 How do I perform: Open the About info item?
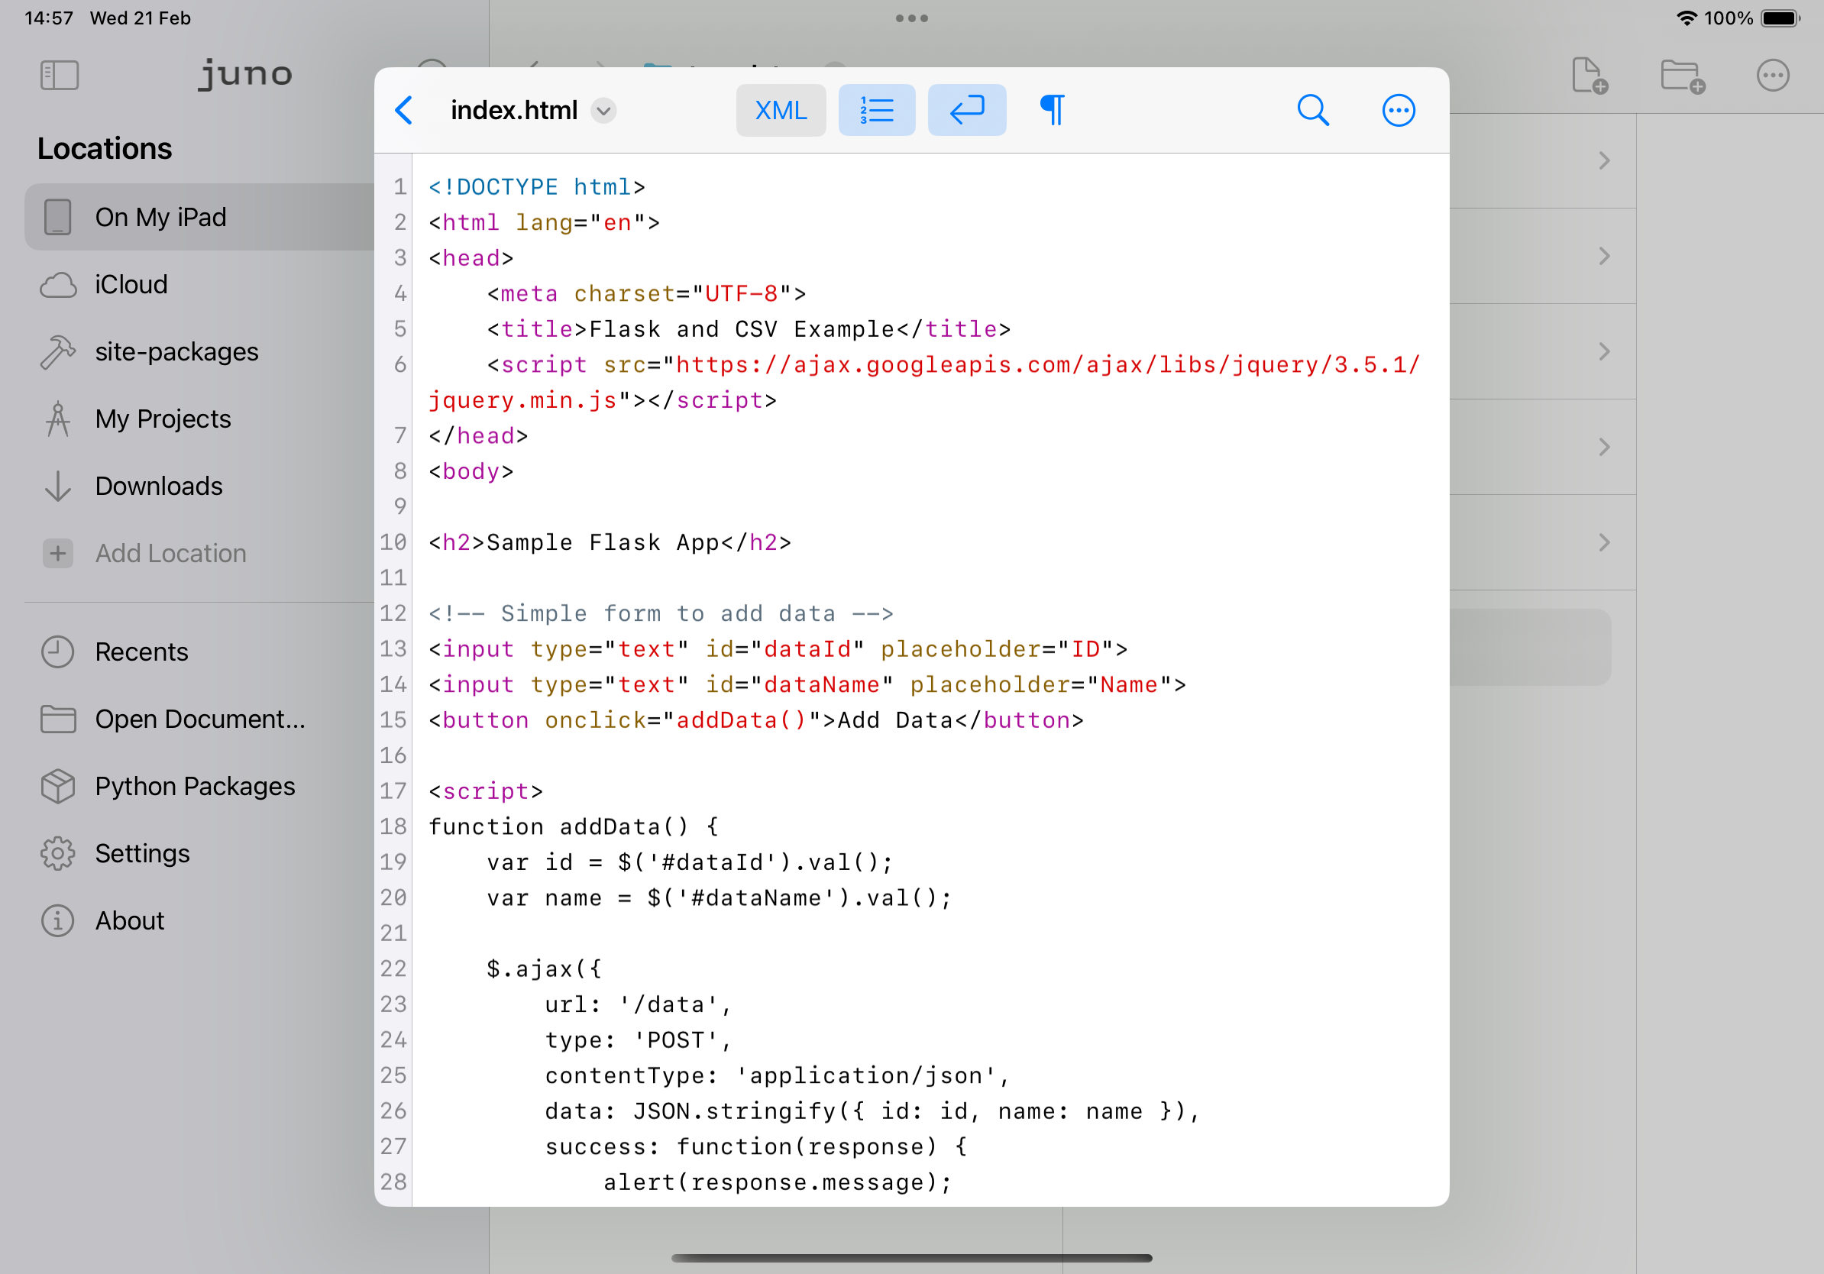(128, 920)
